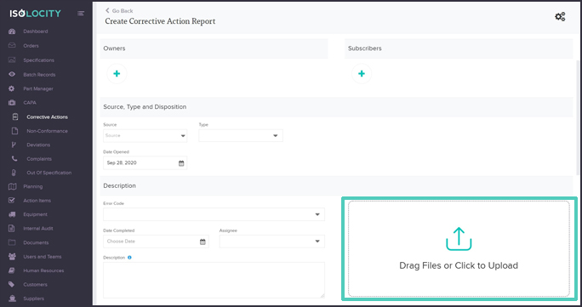Open Dashboard from the sidebar
Viewport: 582px width, 307px height.
pyautogui.click(x=35, y=31)
